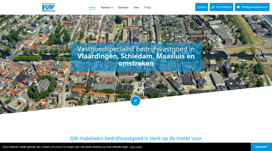
Task: Open the Aanbod menu item
Action: (105, 7)
